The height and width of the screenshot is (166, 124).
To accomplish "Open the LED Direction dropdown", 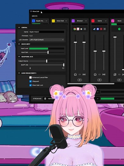I will coord(47,40).
